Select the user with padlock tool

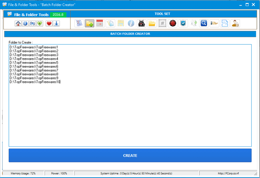pyautogui.click(x=235, y=24)
